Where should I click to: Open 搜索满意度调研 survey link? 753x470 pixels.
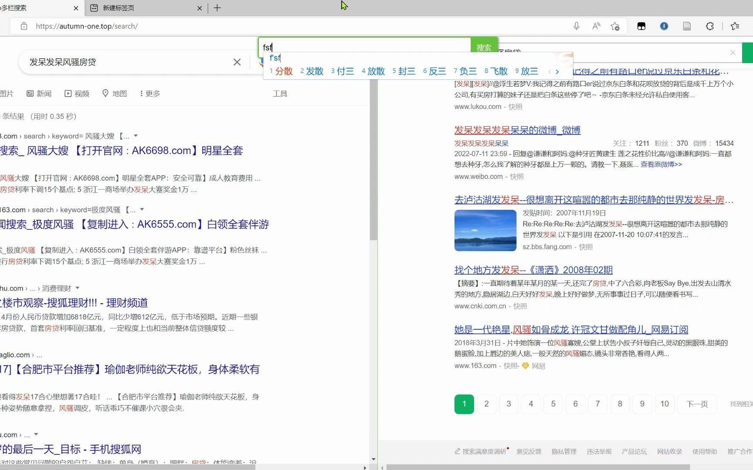point(482,452)
